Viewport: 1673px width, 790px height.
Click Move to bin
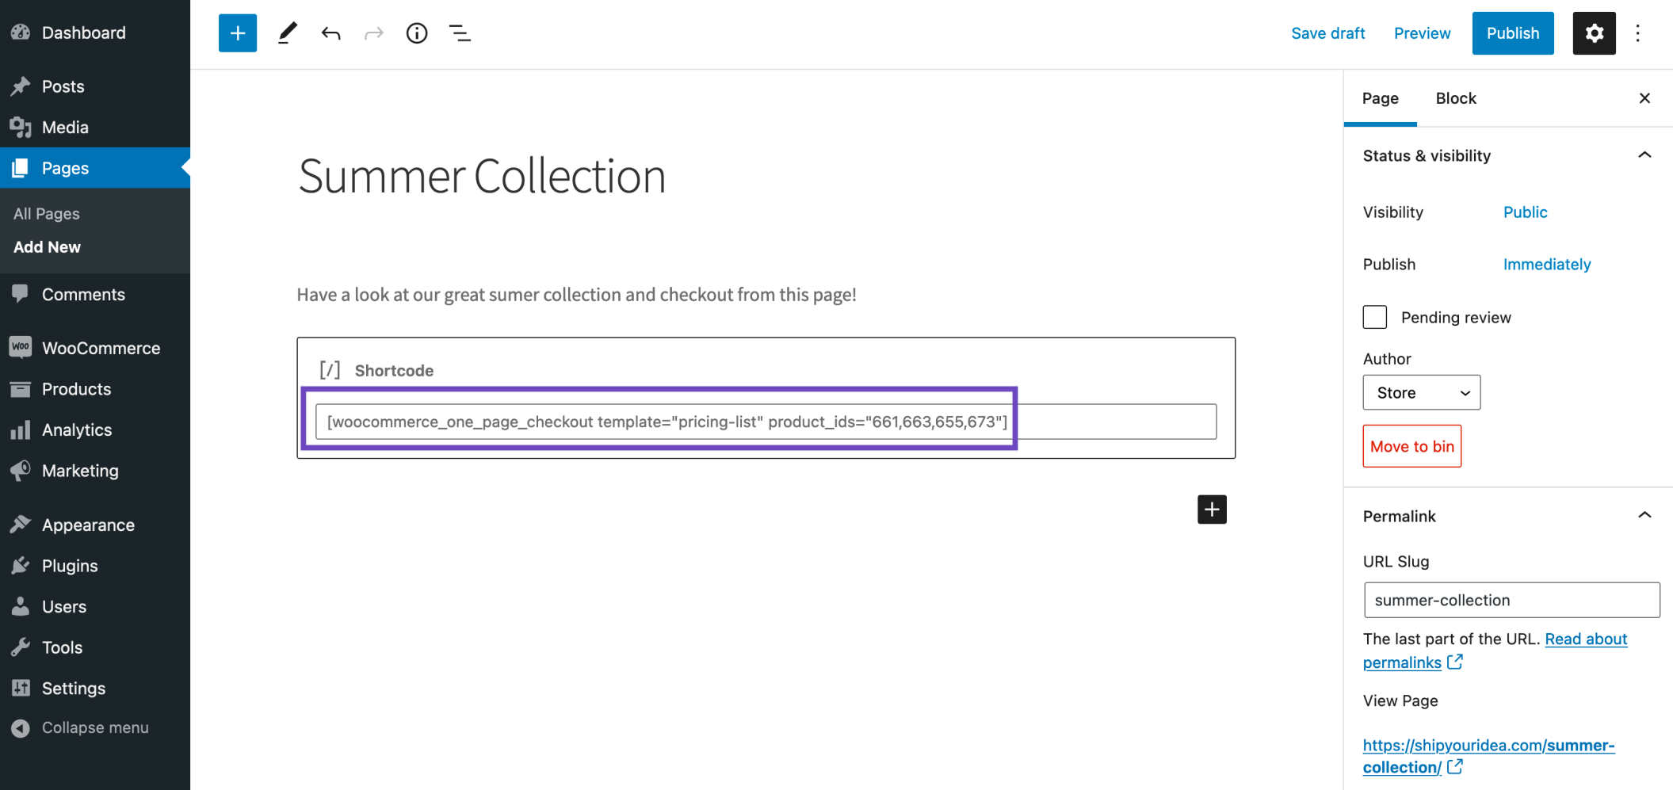point(1412,446)
